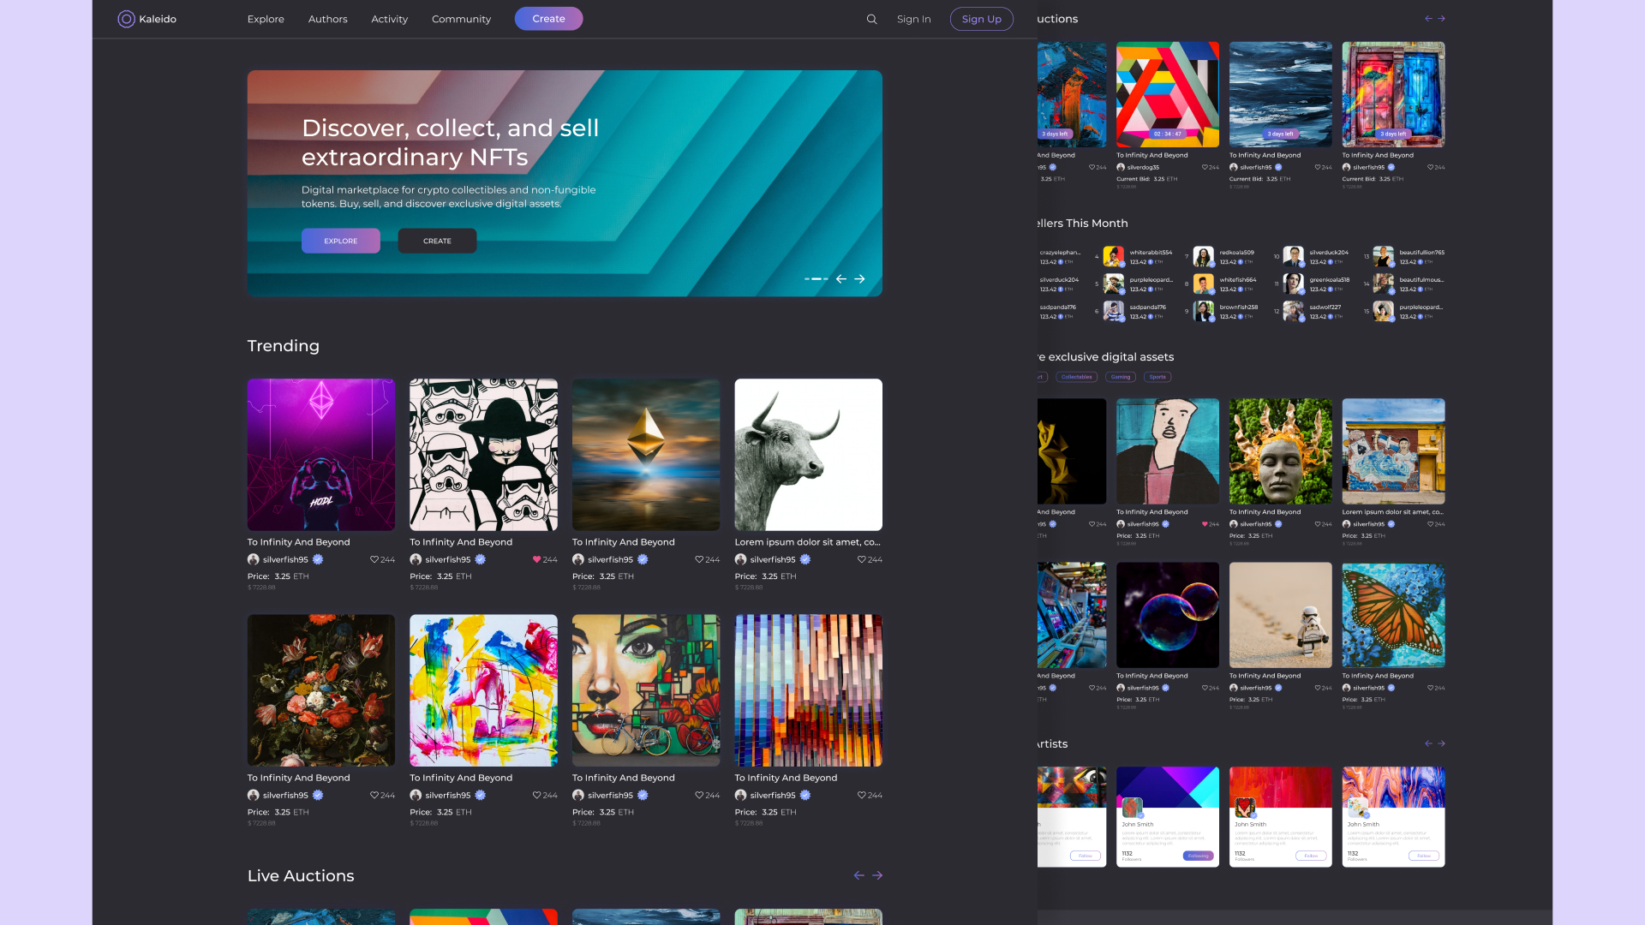1645x925 pixels.
Task: Like the golden Ethereum landscape NFT
Action: pos(699,559)
